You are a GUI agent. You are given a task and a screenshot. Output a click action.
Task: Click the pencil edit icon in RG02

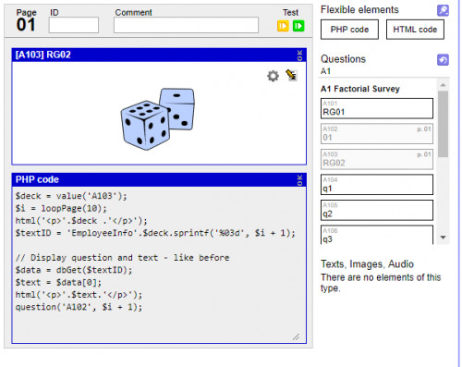[x=291, y=75]
